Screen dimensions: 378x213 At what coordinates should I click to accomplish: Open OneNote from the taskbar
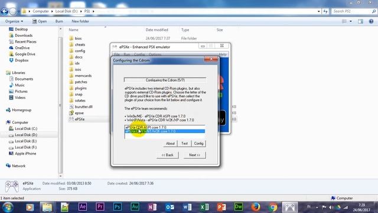point(152,207)
